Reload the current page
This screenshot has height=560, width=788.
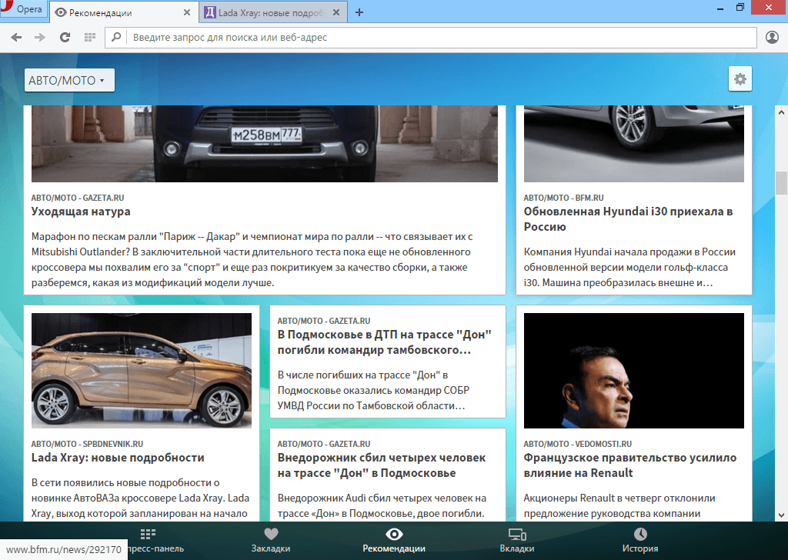[65, 37]
